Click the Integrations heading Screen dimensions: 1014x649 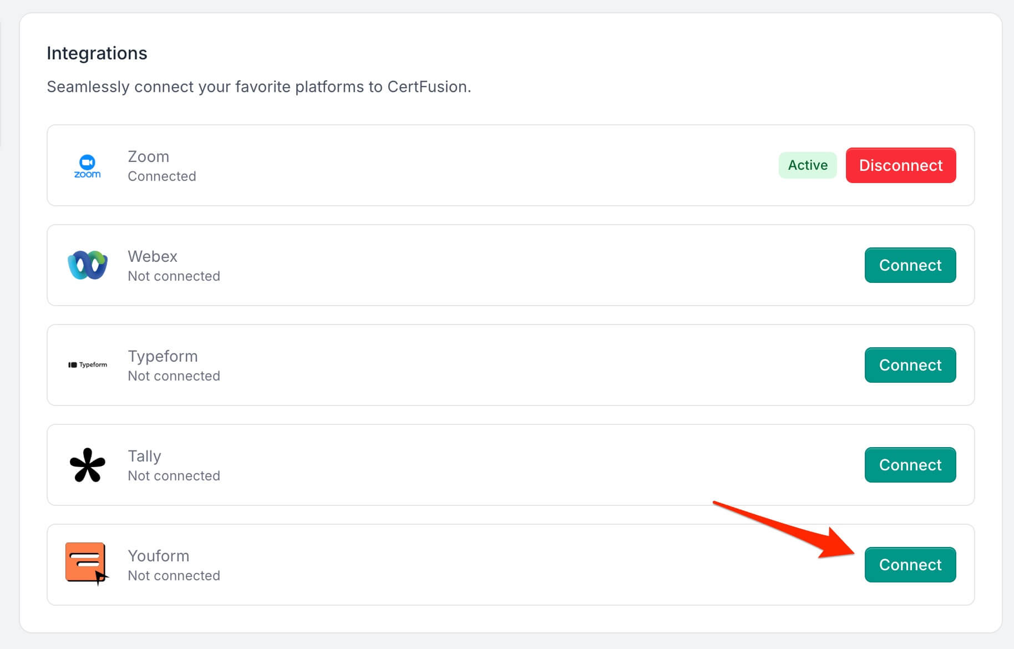pos(97,53)
